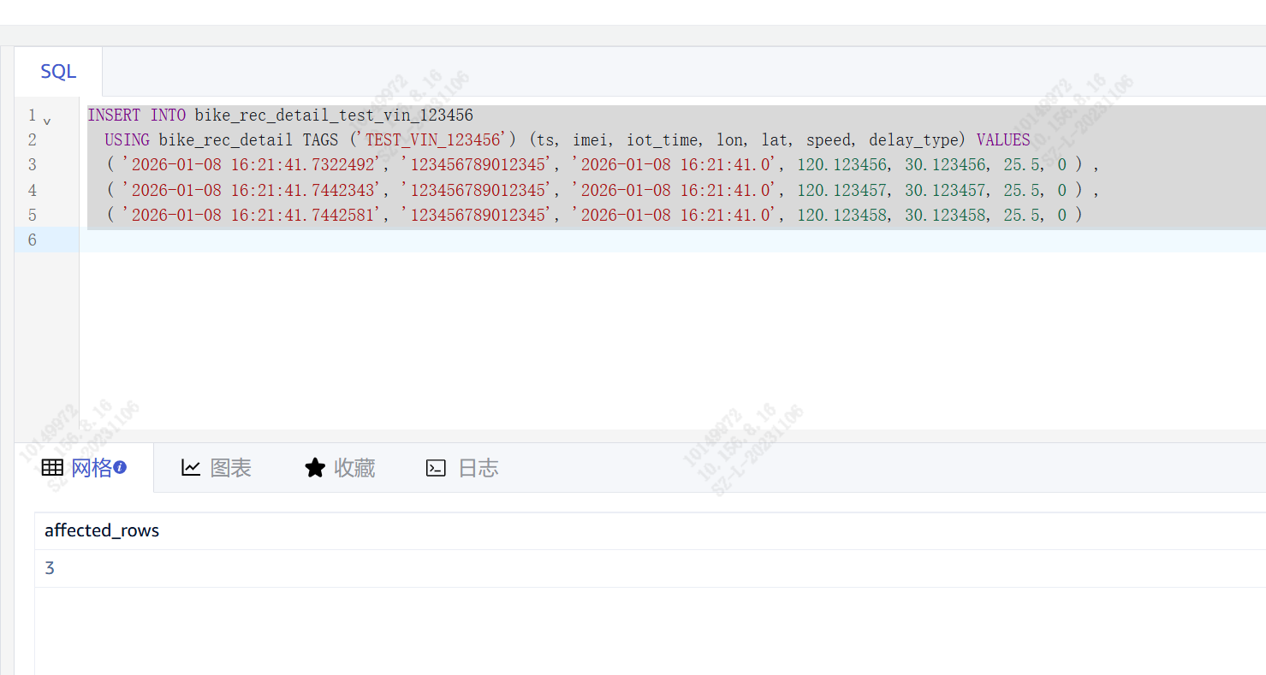Click the line chart icon for 图表
The width and height of the screenshot is (1266, 675).
pos(191,468)
